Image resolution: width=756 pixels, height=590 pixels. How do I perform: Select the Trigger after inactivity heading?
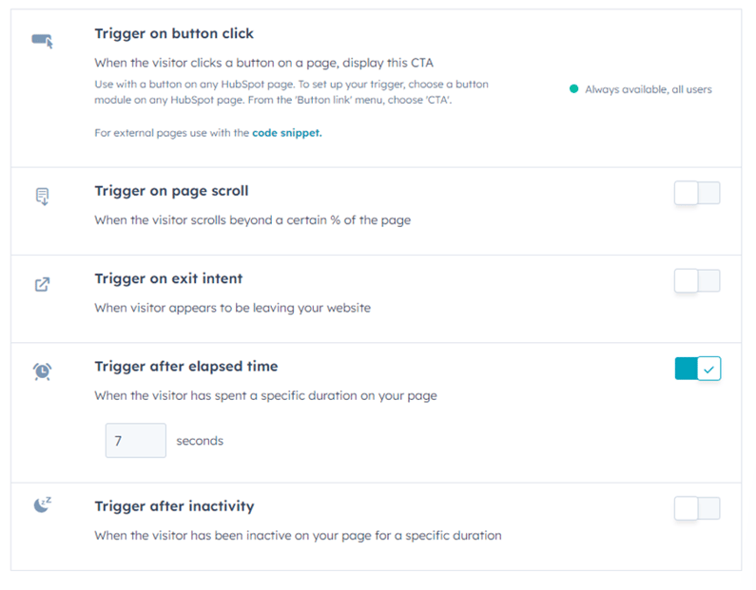175,506
